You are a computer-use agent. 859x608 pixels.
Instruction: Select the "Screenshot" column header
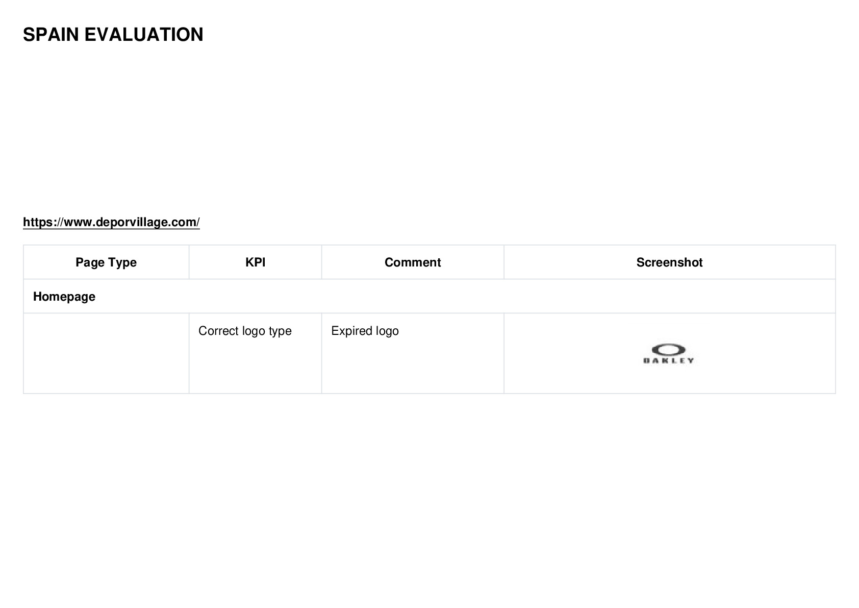669,262
